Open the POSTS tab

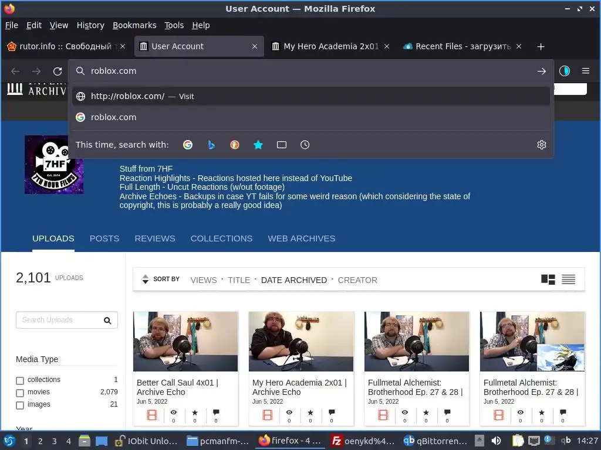[x=104, y=238]
